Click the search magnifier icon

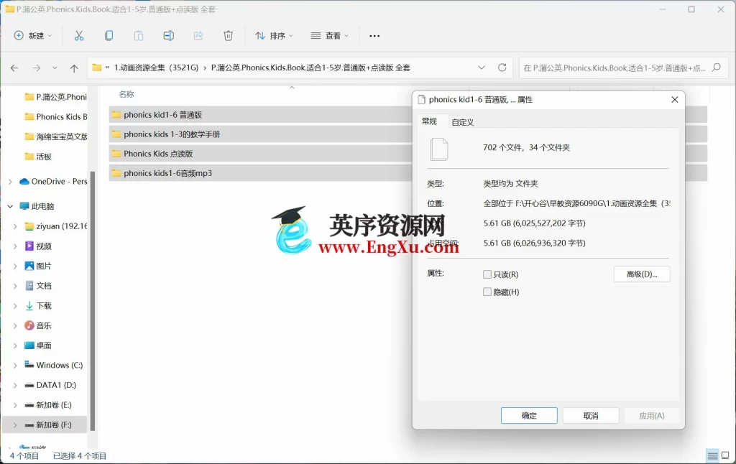(x=717, y=68)
